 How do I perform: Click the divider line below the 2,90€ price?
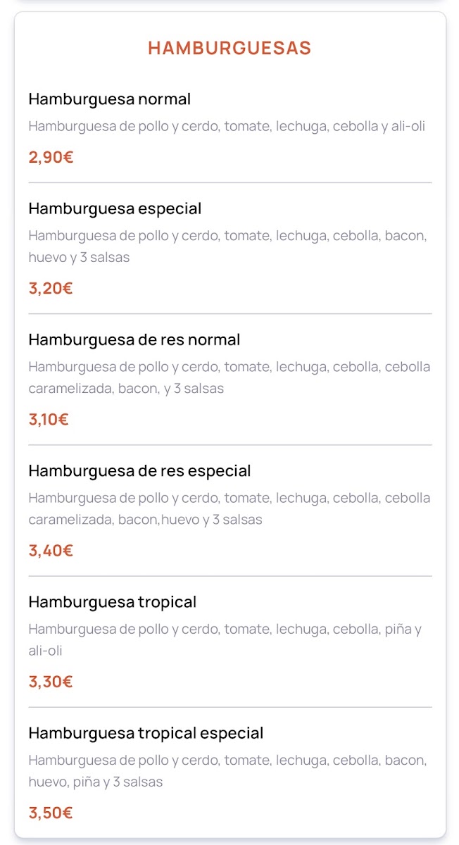[229, 183]
